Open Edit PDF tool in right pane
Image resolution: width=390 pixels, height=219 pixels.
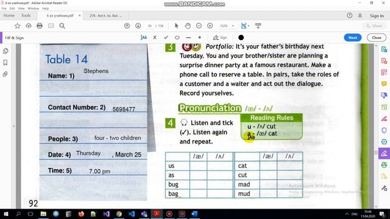[x=384, y=72]
